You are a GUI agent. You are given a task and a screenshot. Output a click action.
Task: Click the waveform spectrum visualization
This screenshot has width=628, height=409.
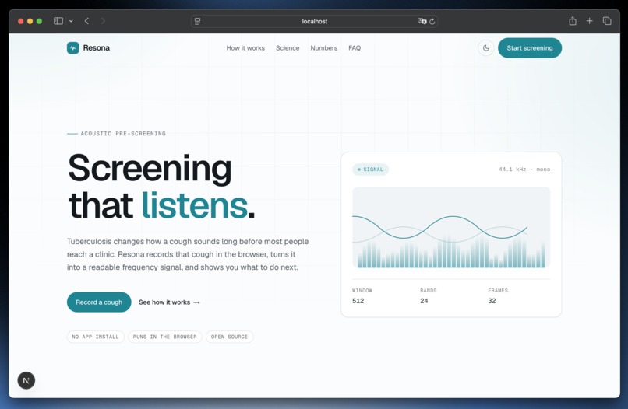(451, 228)
